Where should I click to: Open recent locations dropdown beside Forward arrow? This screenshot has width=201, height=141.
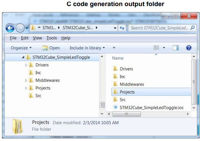pyautogui.click(x=27, y=28)
